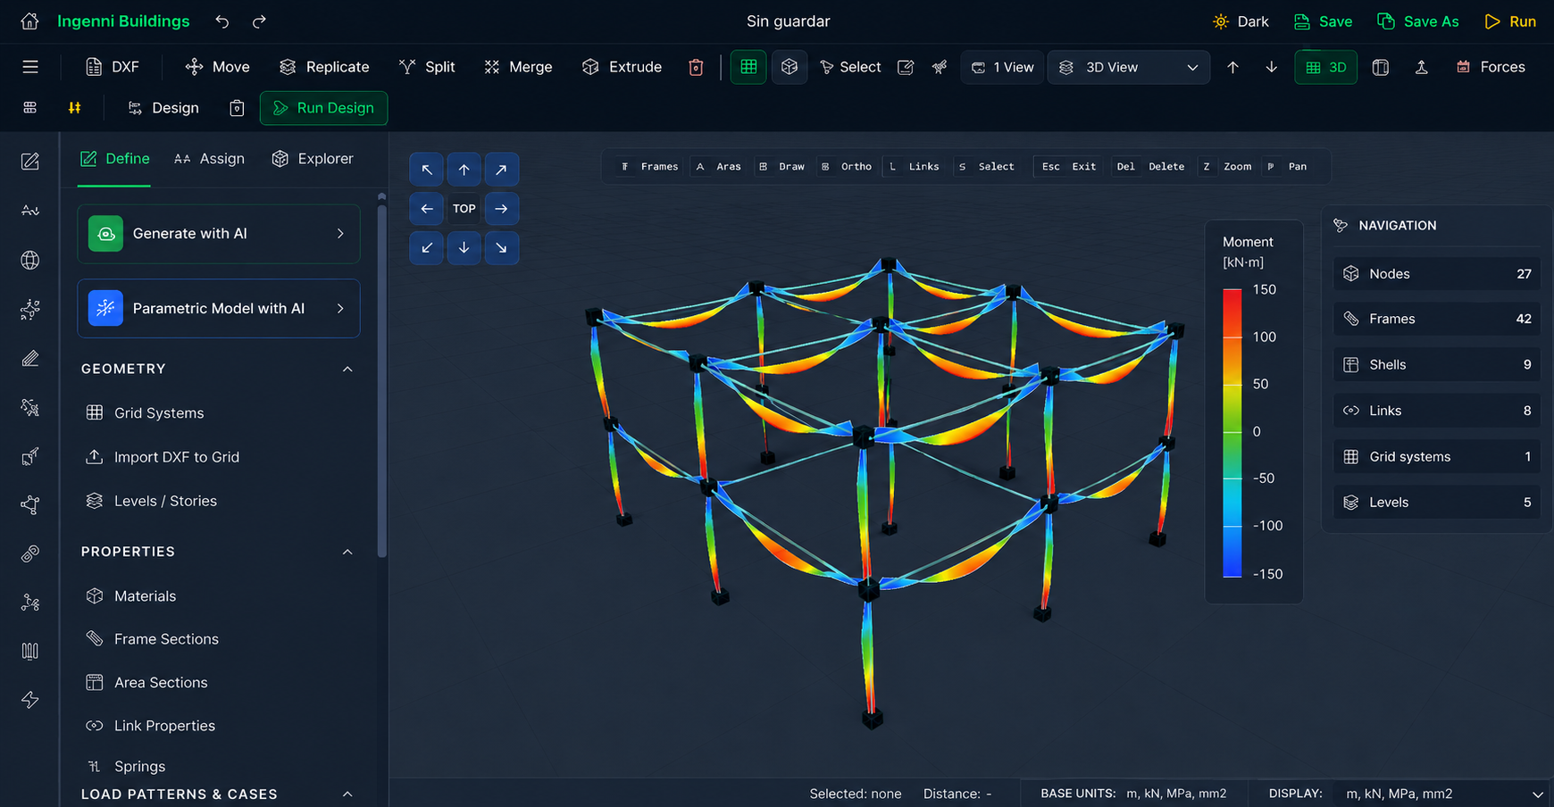
Task: Click the link chain sidebar icon
Action: point(30,553)
